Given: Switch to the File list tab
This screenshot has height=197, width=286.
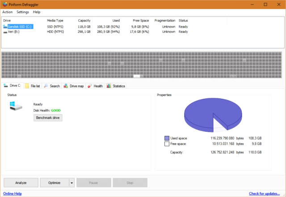Looking at the screenshot, I should (33, 86).
